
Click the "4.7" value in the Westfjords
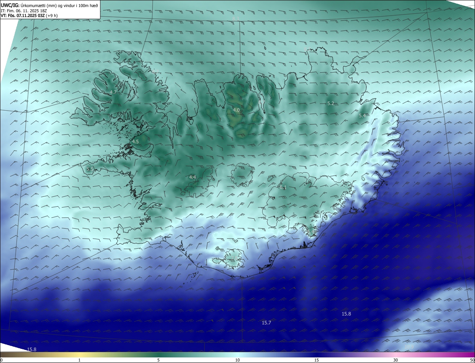coord(113,92)
